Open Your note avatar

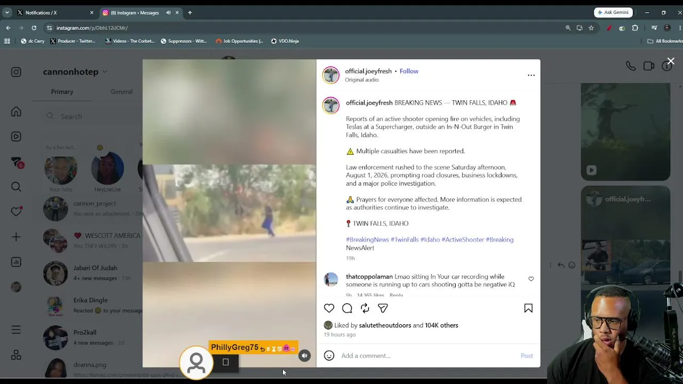coord(61,169)
